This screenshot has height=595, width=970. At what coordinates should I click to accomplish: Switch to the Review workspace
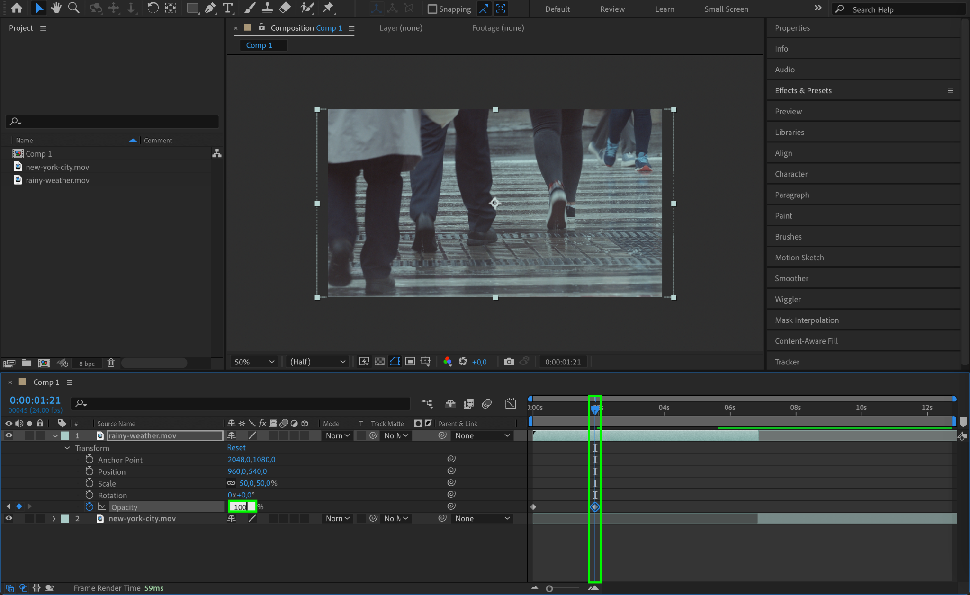[612, 9]
